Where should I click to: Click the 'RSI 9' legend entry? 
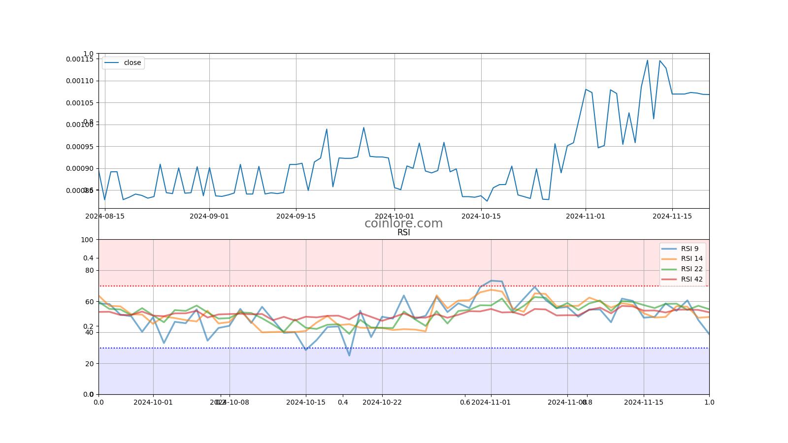689,249
